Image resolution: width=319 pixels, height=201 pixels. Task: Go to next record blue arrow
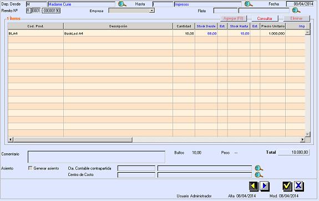[x=265, y=186]
